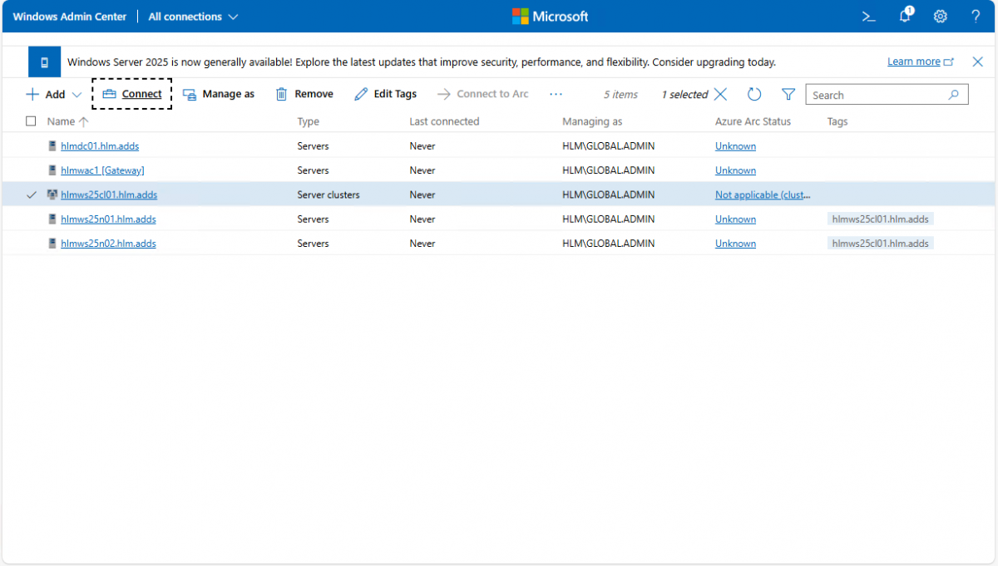Refresh the connections list
Image resolution: width=998 pixels, height=566 pixels.
point(754,95)
